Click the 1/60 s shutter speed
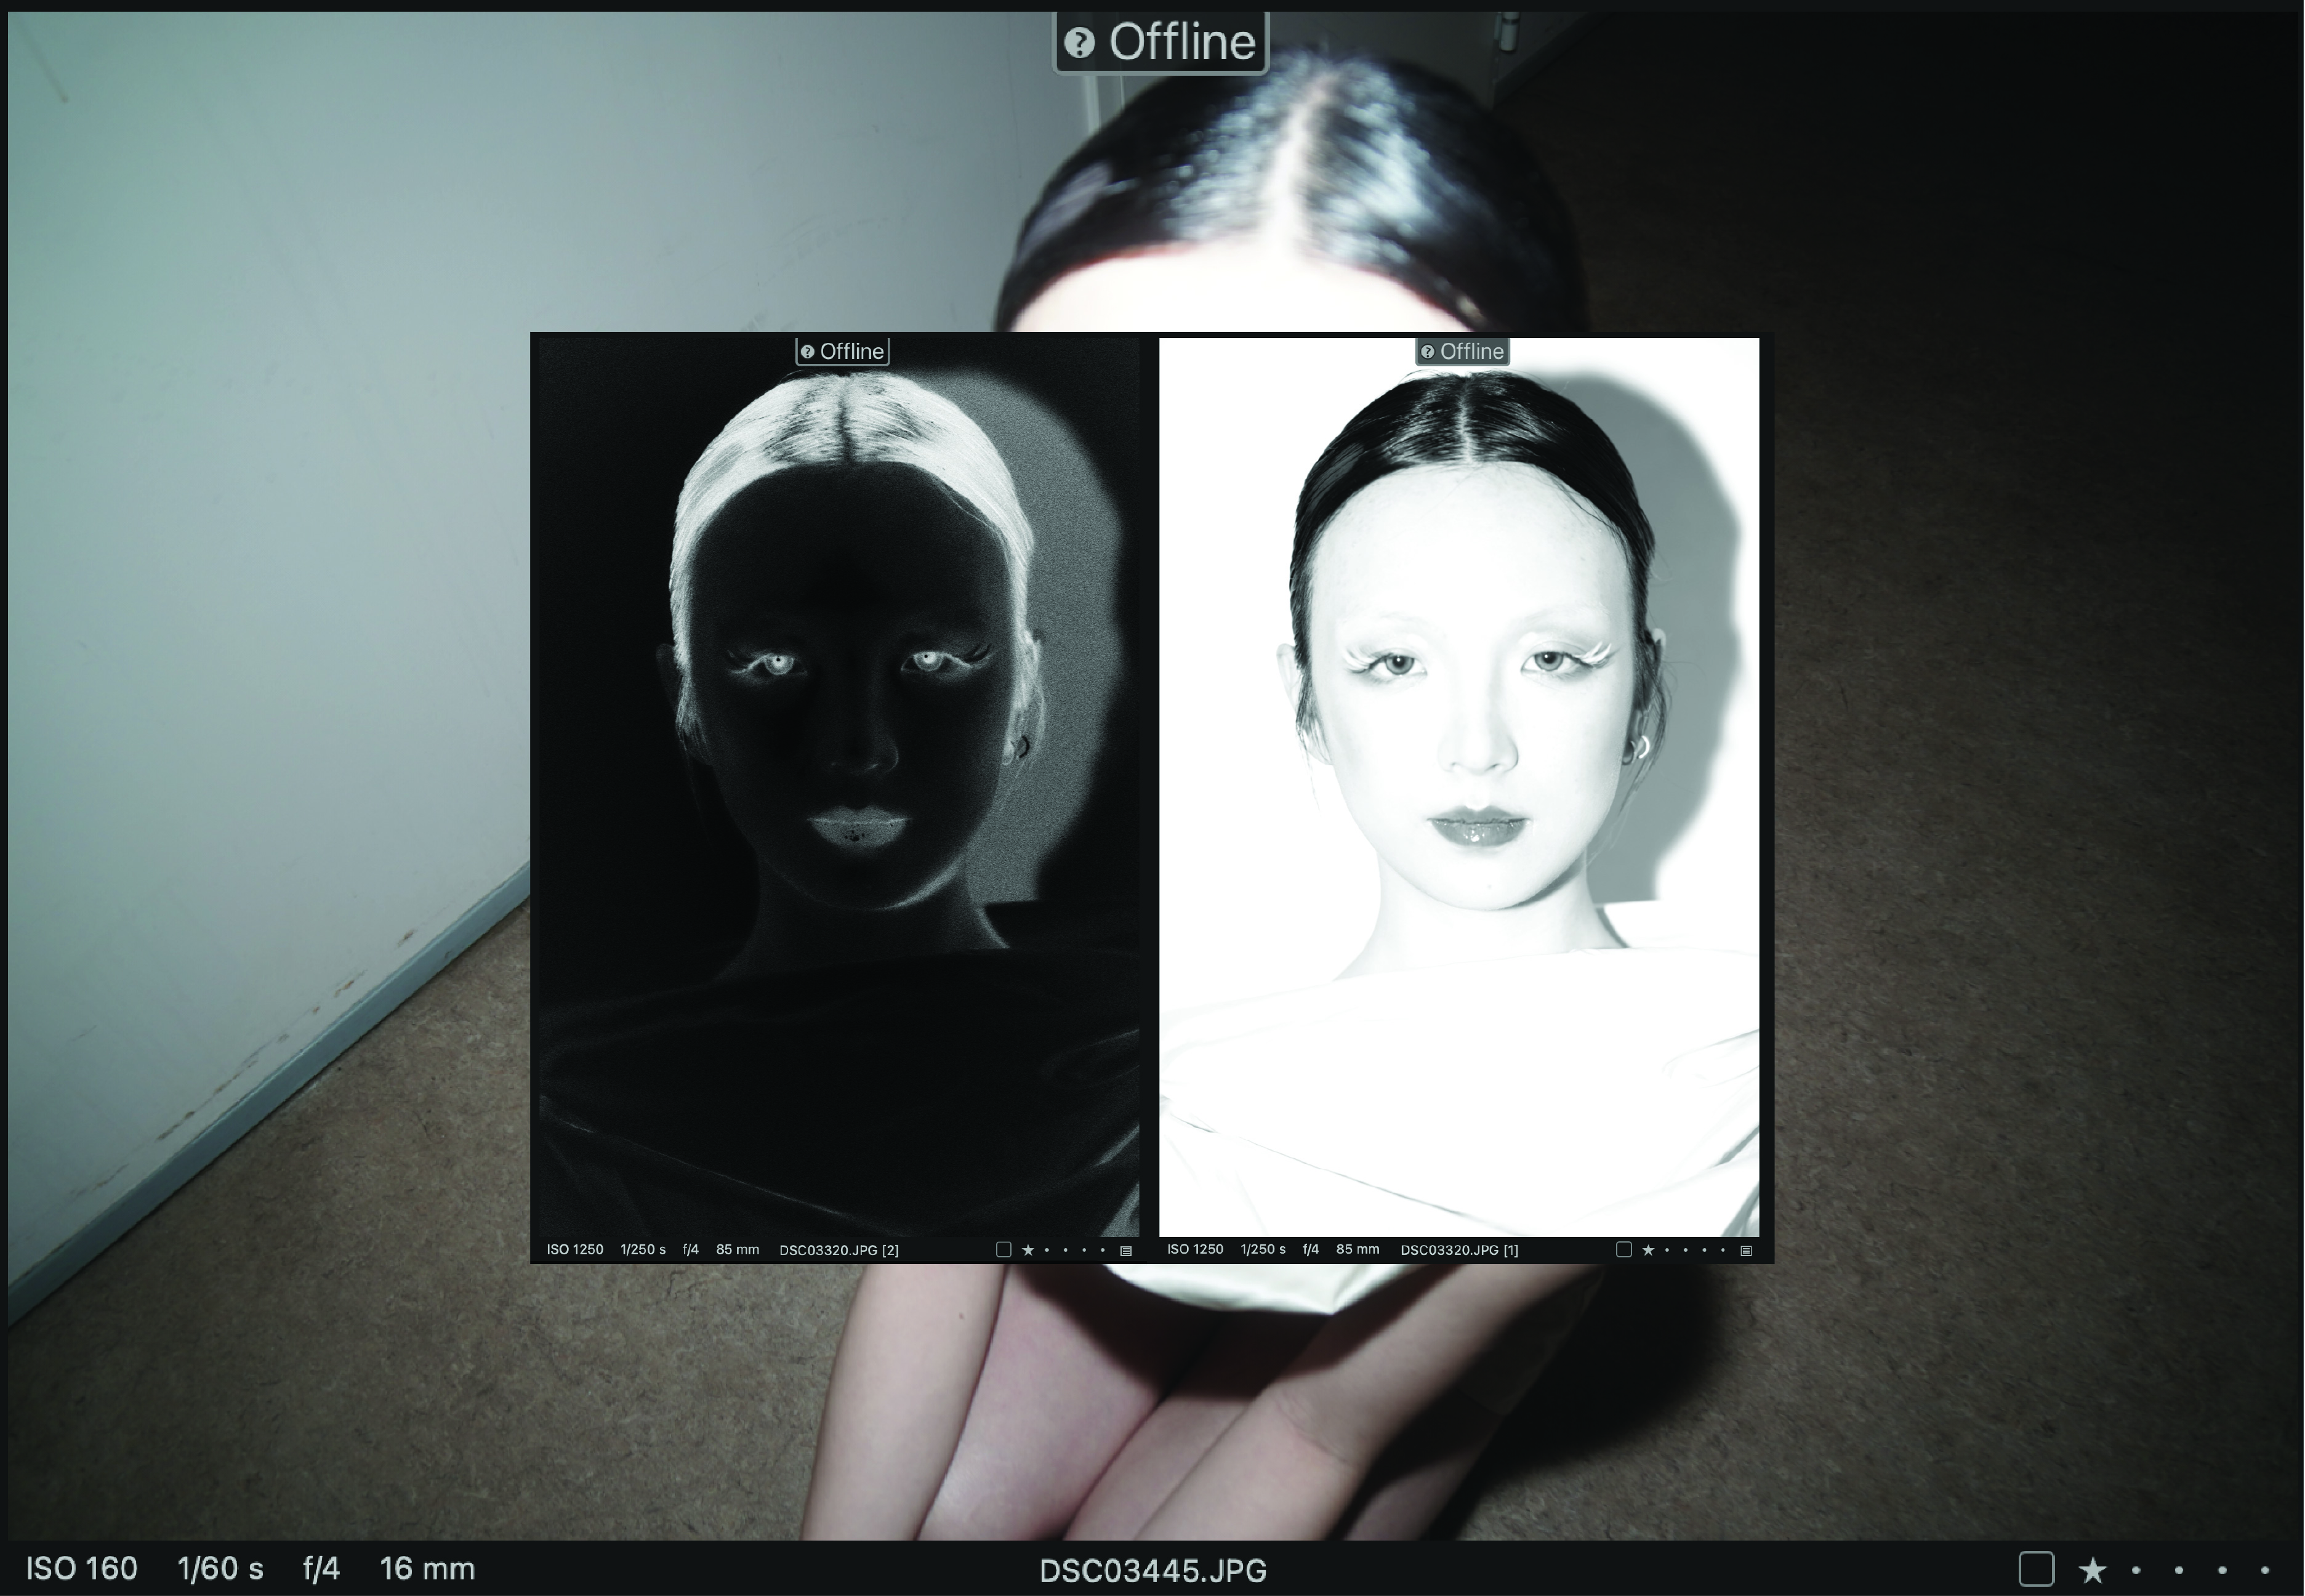The width and height of the screenshot is (2305, 1596). click(x=221, y=1569)
